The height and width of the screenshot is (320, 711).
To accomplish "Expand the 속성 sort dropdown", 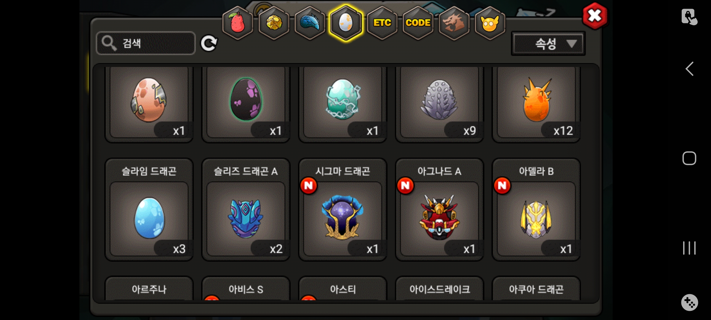I will [x=548, y=44].
